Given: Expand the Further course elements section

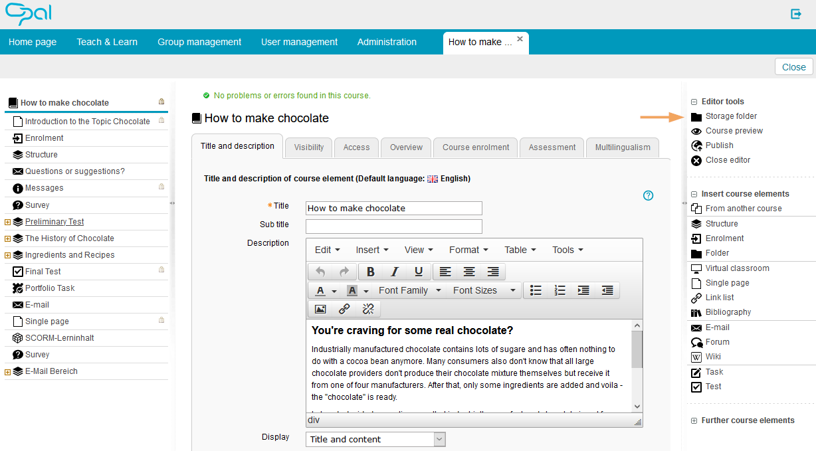Looking at the screenshot, I should pos(694,420).
